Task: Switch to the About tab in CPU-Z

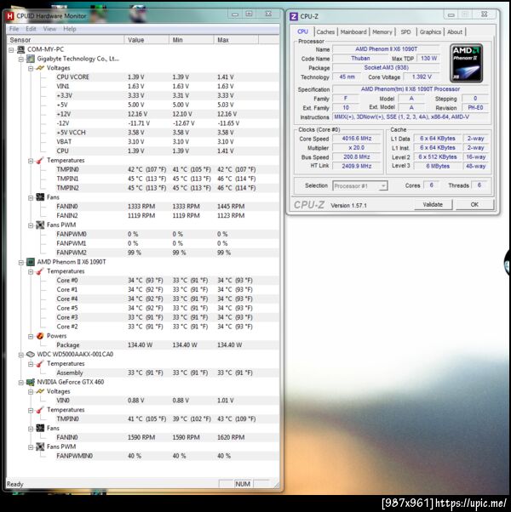Action: point(455,32)
